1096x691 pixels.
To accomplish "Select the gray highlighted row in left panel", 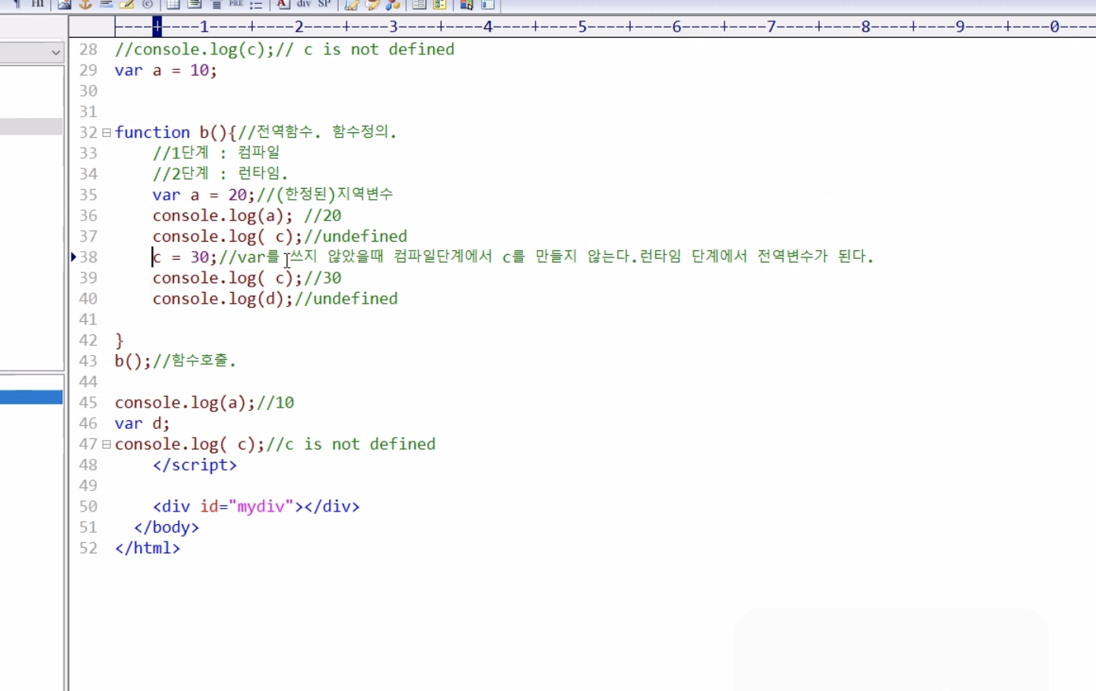I will pyautogui.click(x=31, y=127).
